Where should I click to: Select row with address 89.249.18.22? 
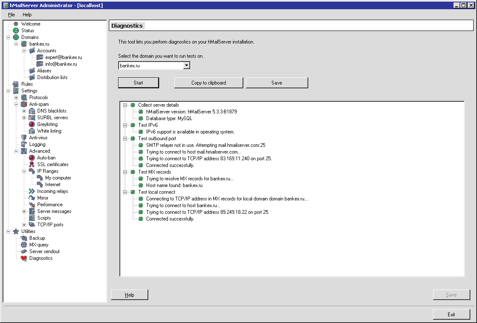coord(207,212)
